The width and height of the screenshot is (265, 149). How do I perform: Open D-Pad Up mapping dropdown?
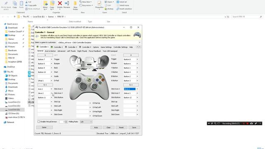90,103
